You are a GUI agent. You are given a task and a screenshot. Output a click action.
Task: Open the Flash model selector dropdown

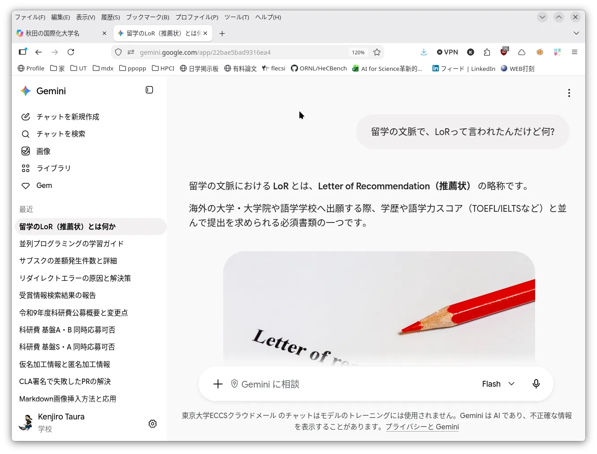498,384
